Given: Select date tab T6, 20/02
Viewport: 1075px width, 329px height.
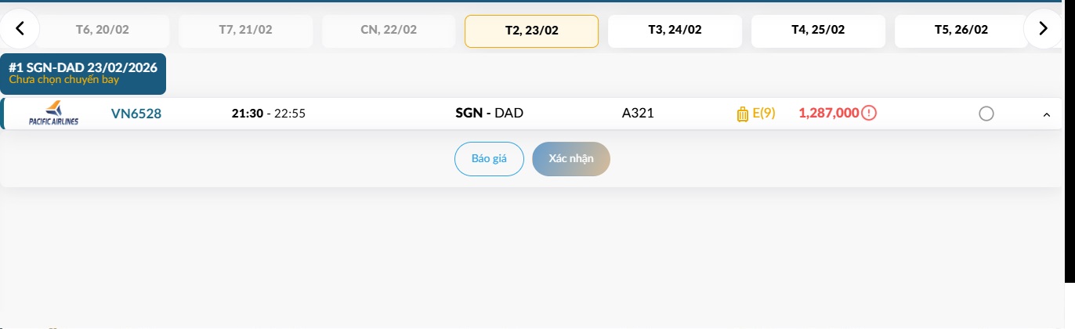Looking at the screenshot, I should coord(103,31).
